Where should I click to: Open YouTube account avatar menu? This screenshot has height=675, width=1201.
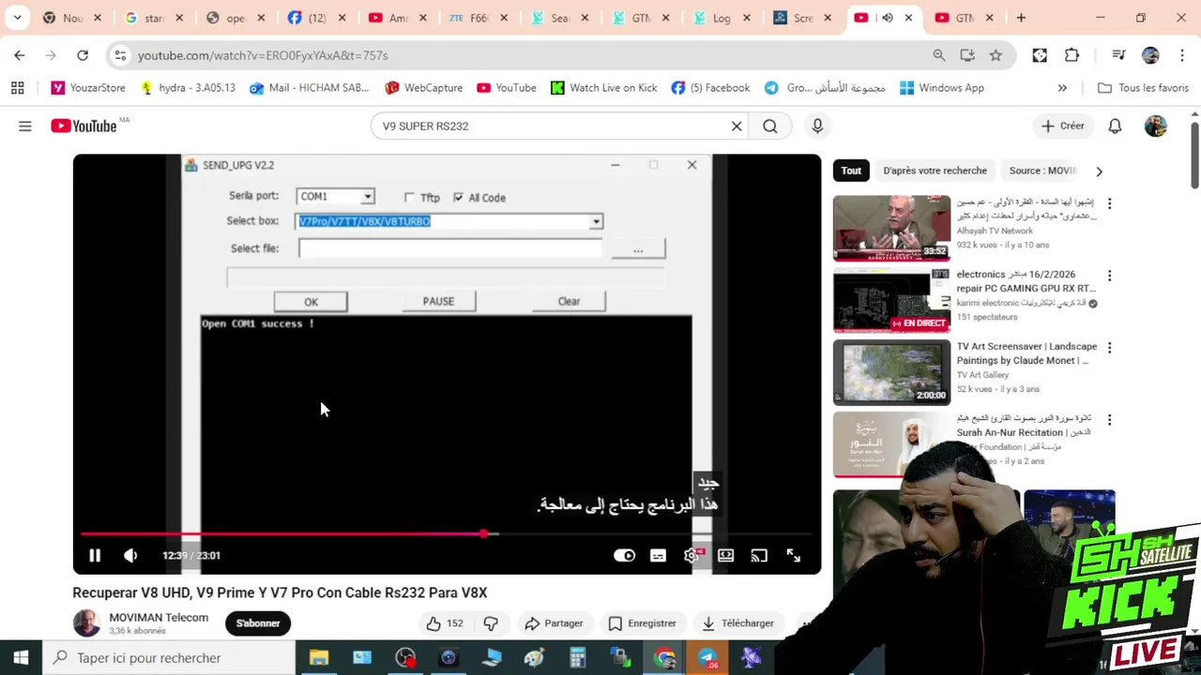pyautogui.click(x=1156, y=126)
